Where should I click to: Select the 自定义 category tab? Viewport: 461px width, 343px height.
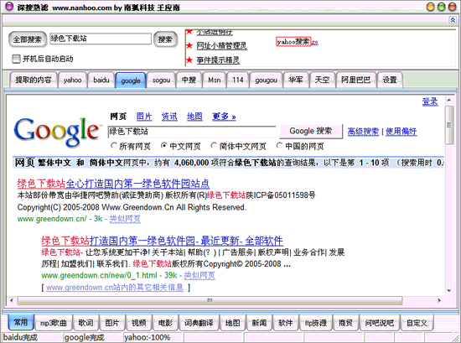[x=417, y=323]
